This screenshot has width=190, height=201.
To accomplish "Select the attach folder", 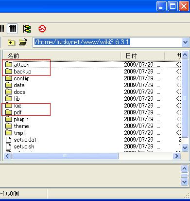I will [21, 65].
